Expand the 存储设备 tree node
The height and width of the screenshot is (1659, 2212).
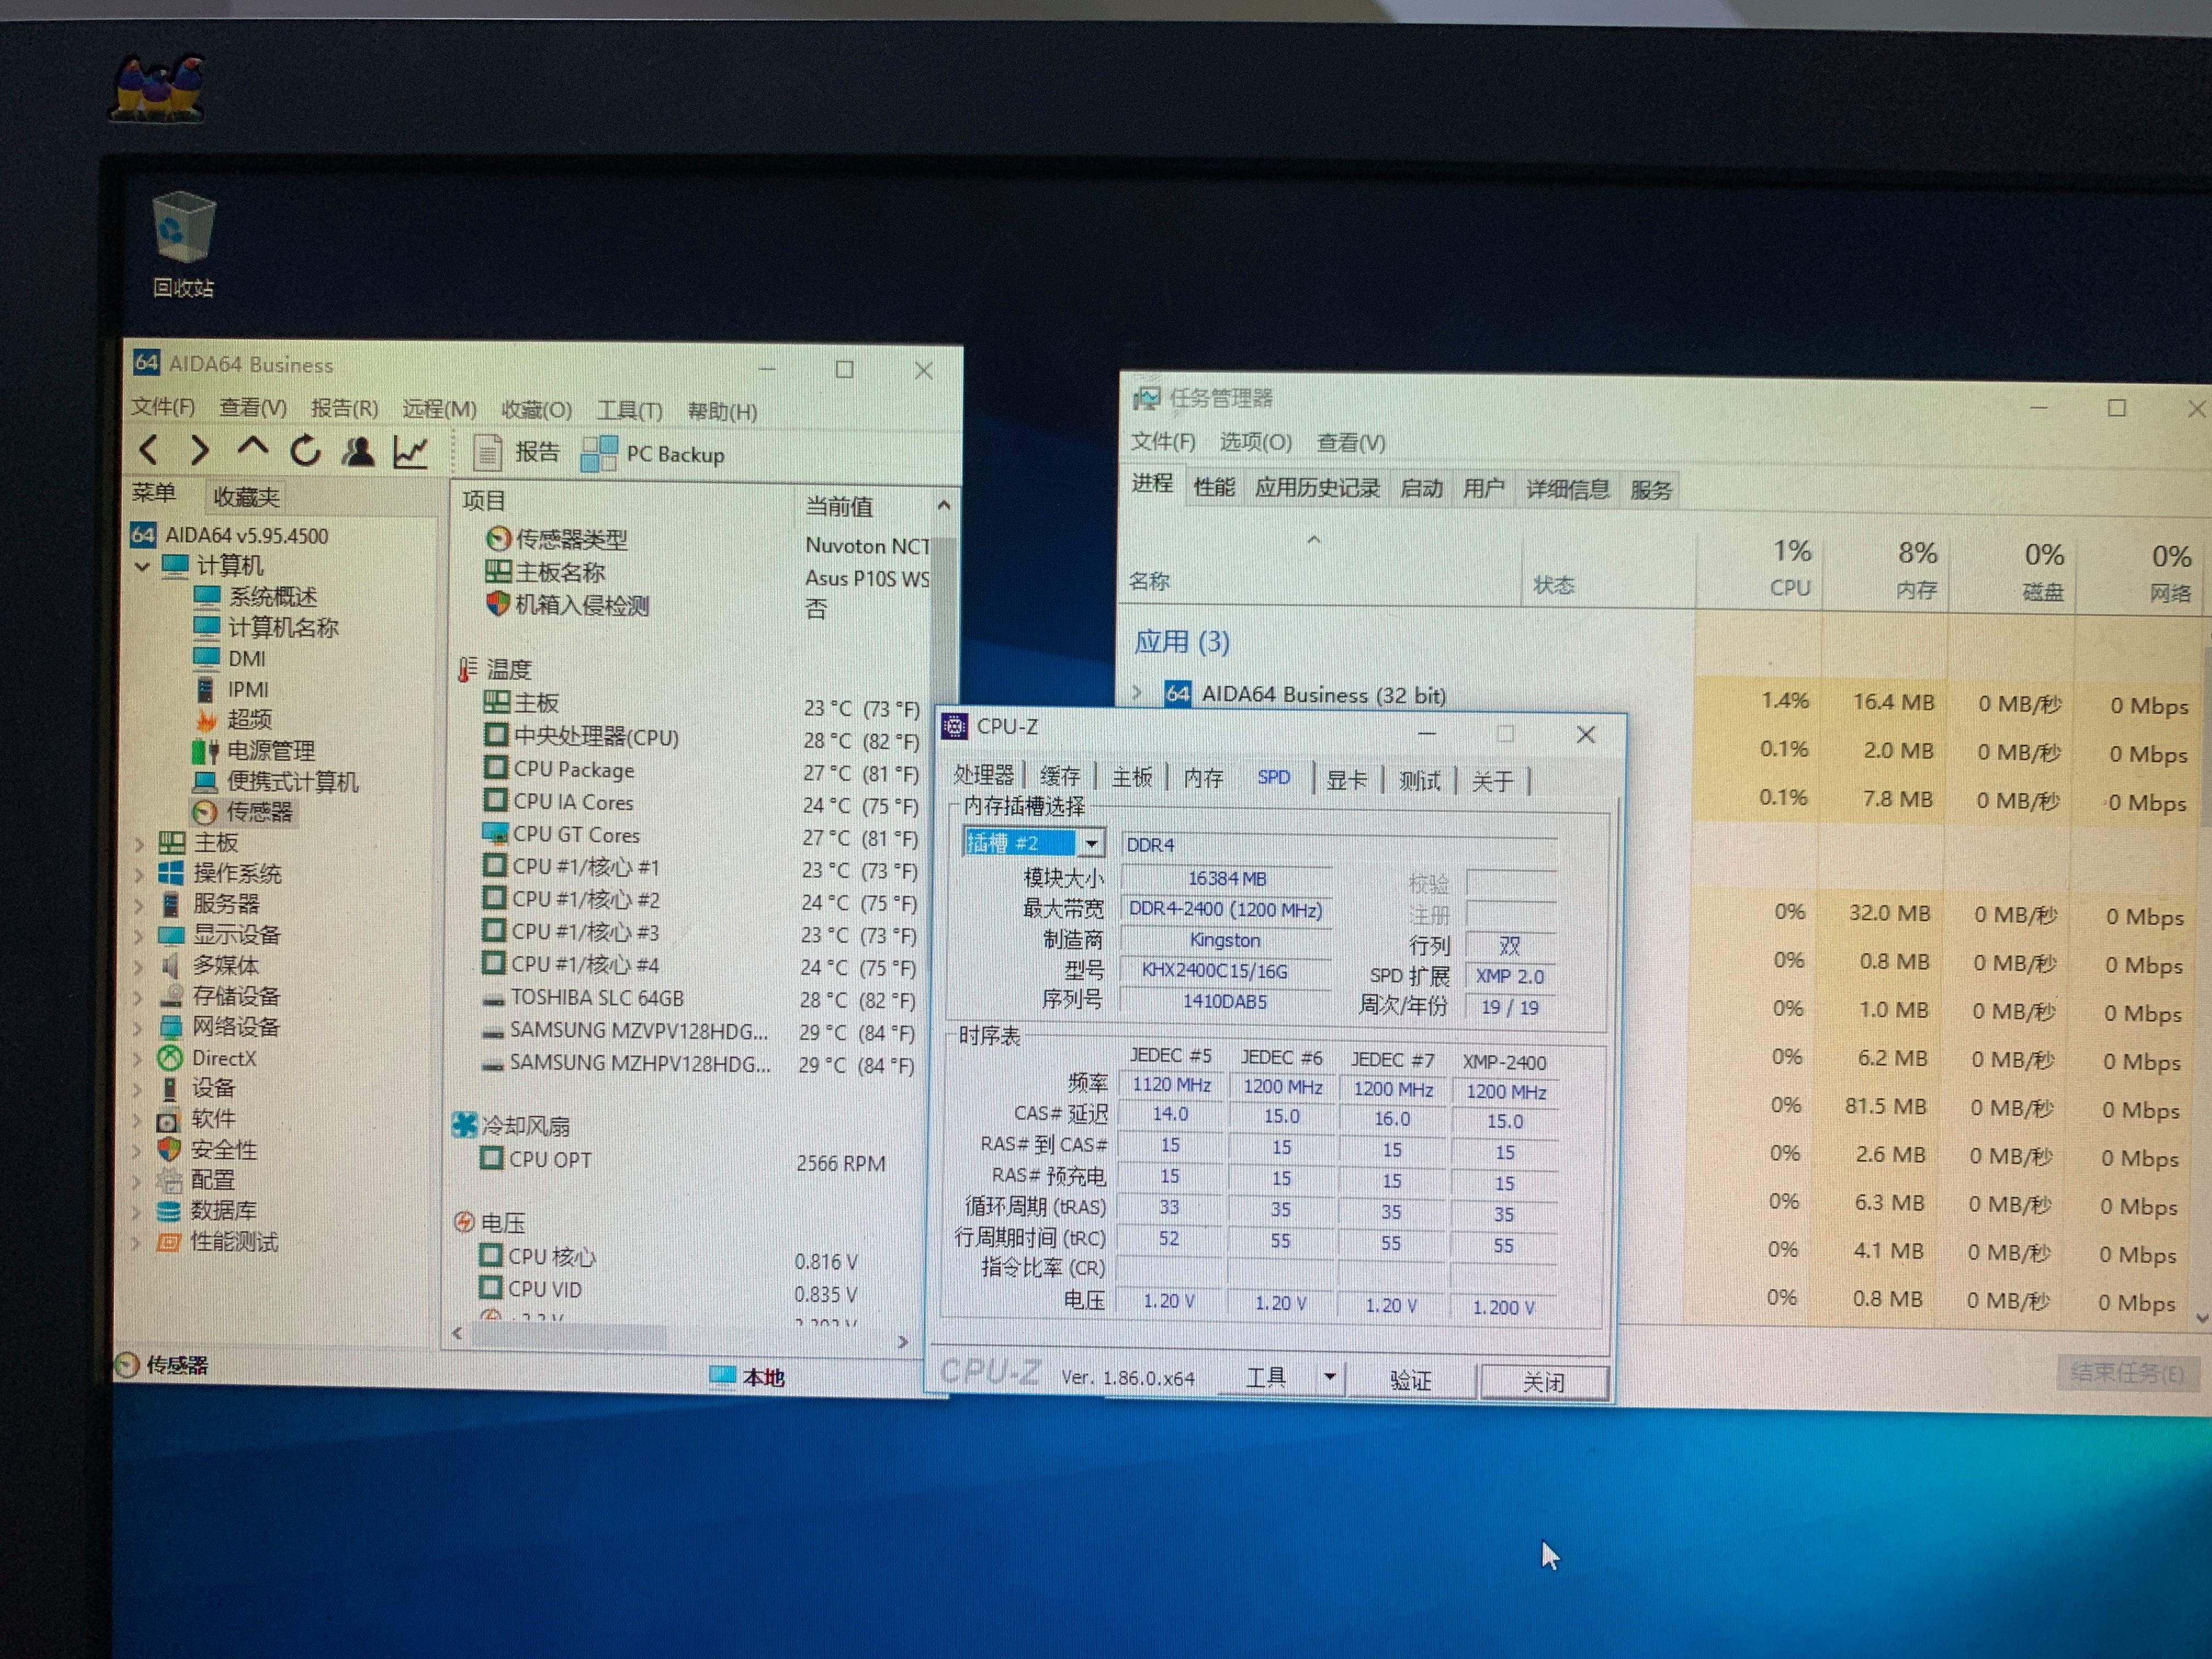coord(138,997)
